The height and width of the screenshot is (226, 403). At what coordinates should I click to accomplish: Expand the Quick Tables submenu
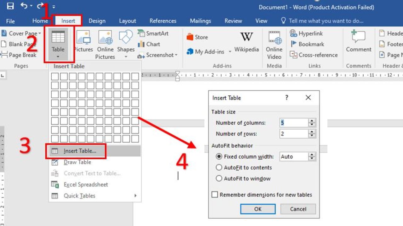coord(79,196)
